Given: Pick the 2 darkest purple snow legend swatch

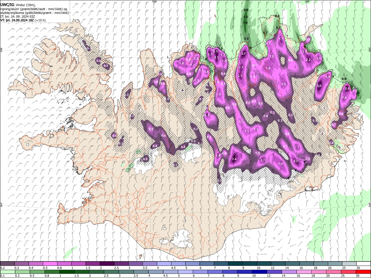Looking at the screenshot, I should [x=107, y=264].
